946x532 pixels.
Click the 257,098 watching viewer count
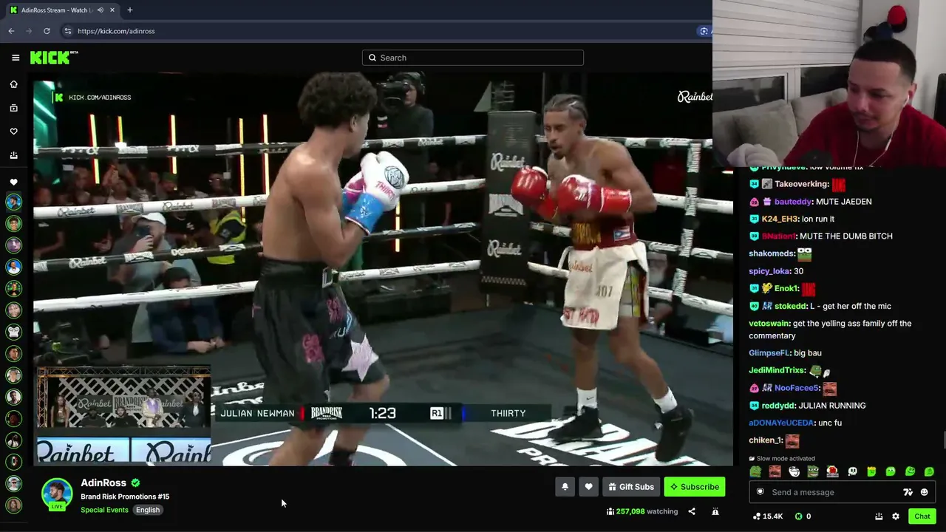pyautogui.click(x=642, y=511)
